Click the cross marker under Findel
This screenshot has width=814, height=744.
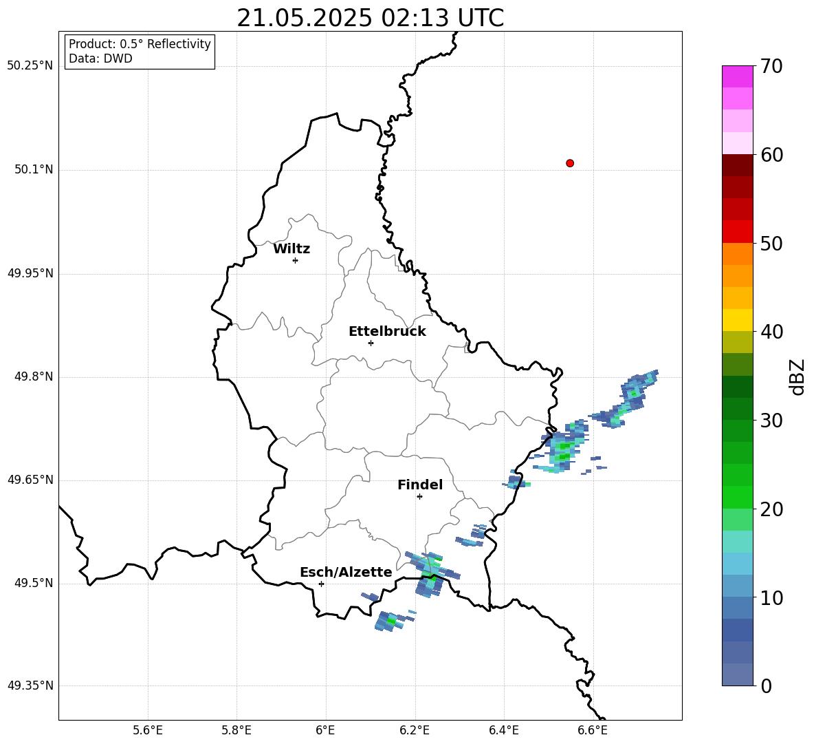tap(419, 497)
